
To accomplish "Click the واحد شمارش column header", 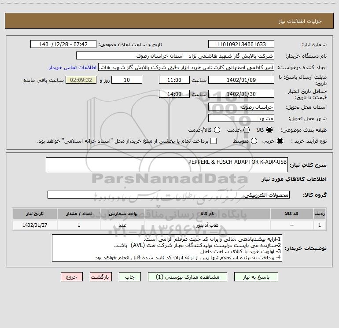I will coord(122,214).
